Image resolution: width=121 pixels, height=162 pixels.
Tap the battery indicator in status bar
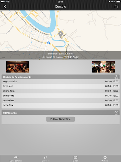[x=118, y=2]
